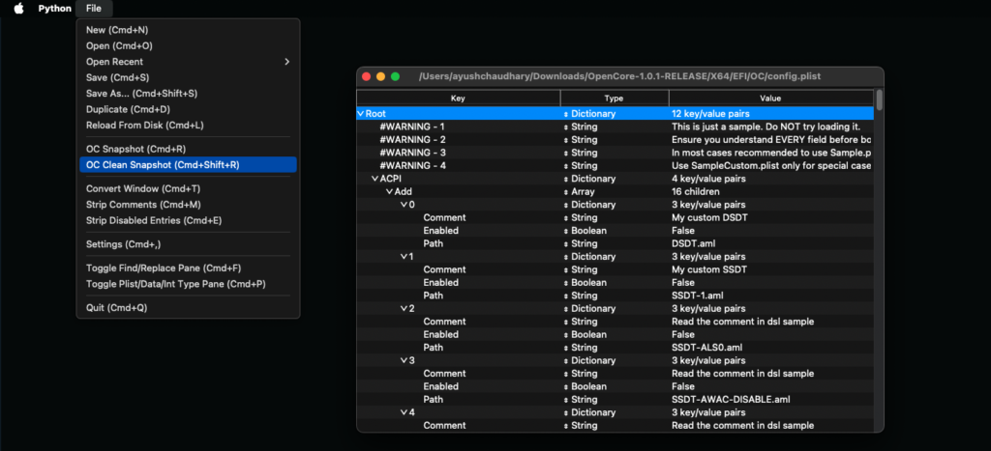Minimize the config.plist window (yellow button)
The height and width of the screenshot is (451, 991).
pyautogui.click(x=380, y=77)
